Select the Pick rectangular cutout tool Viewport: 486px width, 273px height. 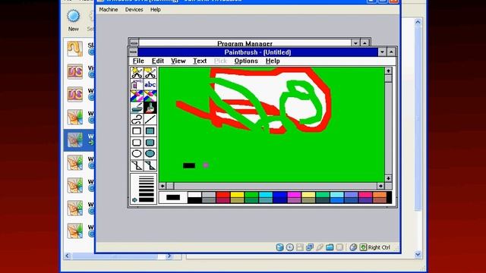[x=150, y=73]
